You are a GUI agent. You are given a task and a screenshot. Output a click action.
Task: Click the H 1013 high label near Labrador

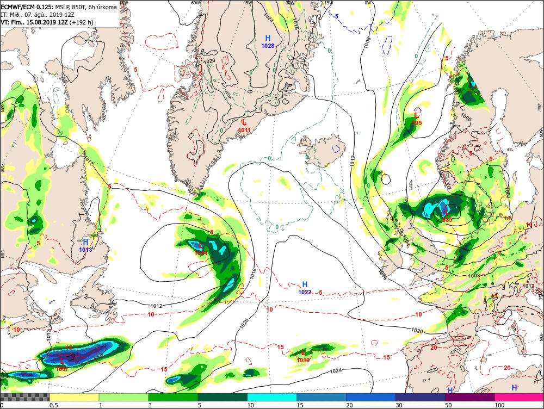point(85,246)
